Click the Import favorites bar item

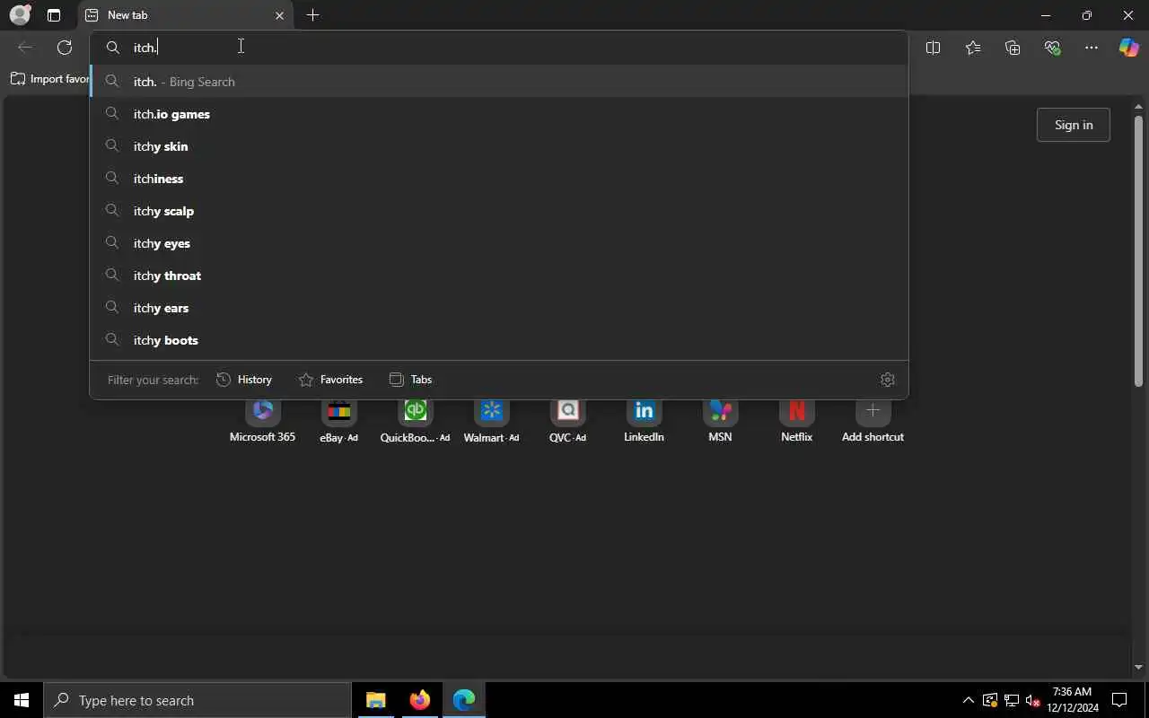[50, 79]
